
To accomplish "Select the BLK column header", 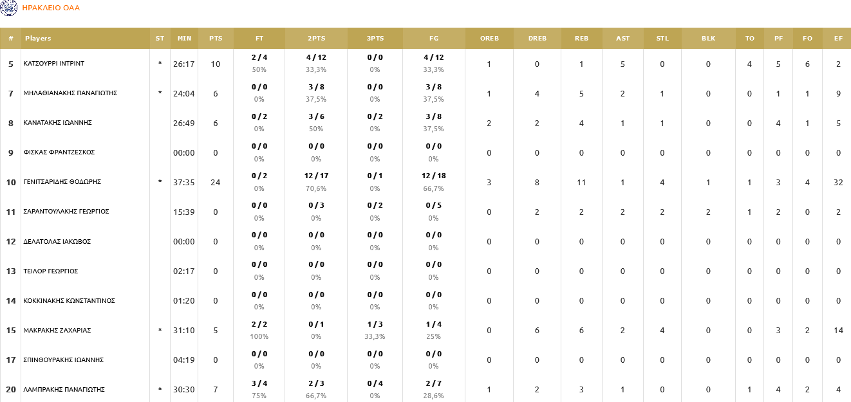I will [708, 39].
